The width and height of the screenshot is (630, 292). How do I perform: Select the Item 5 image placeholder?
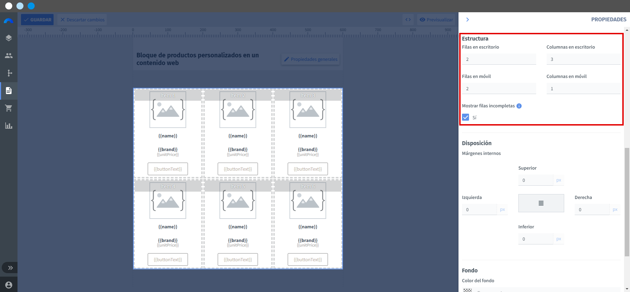coord(238,201)
